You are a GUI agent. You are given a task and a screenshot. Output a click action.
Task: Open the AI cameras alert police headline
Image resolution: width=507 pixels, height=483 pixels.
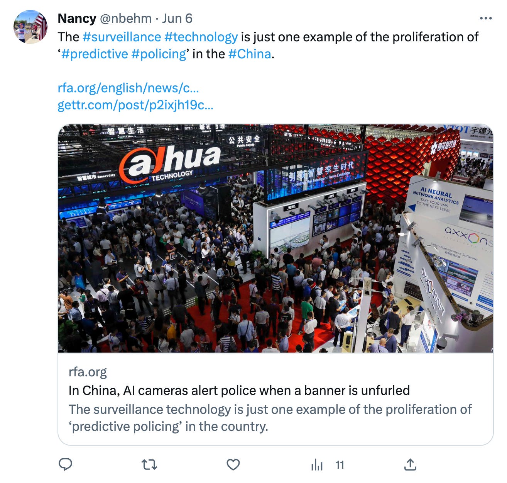(239, 390)
